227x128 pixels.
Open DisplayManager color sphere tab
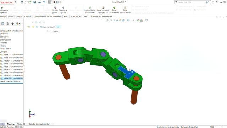click(x=17, y=23)
